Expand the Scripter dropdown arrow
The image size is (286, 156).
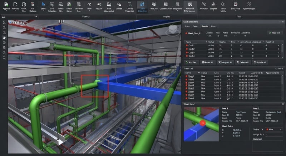click(x=213, y=11)
